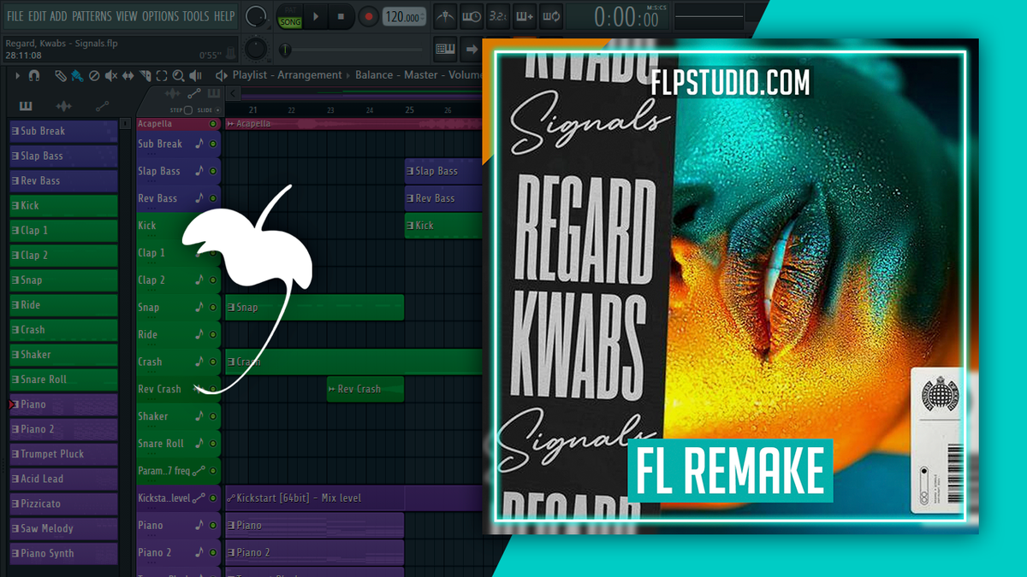Mute the Kick channel in the Channel Rack
This screenshot has height=577, width=1027.
tap(214, 225)
